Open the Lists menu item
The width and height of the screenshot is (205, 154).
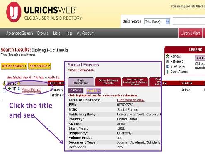coord(57,33)
